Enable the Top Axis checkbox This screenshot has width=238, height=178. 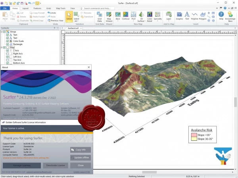(8, 60)
